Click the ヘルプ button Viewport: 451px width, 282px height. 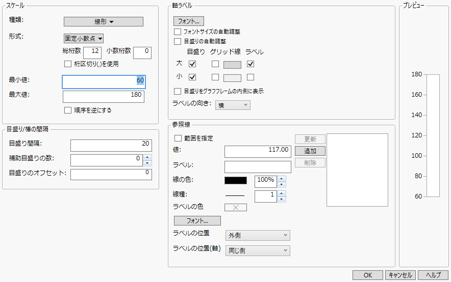pos(433,275)
